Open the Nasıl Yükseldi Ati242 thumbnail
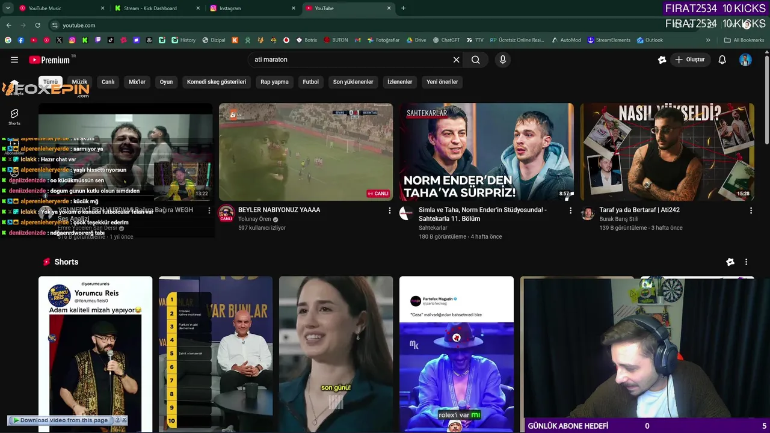 tap(667, 152)
